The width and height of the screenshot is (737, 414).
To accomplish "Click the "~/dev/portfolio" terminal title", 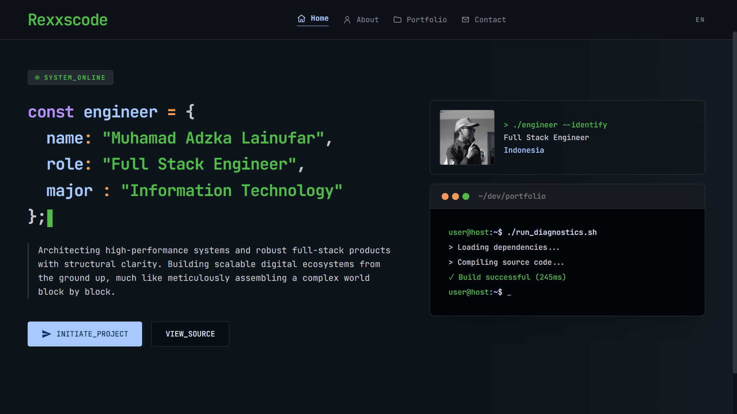I will pyautogui.click(x=512, y=196).
